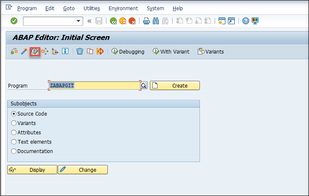Click the Next Page icon

pyautogui.click(x=198, y=21)
